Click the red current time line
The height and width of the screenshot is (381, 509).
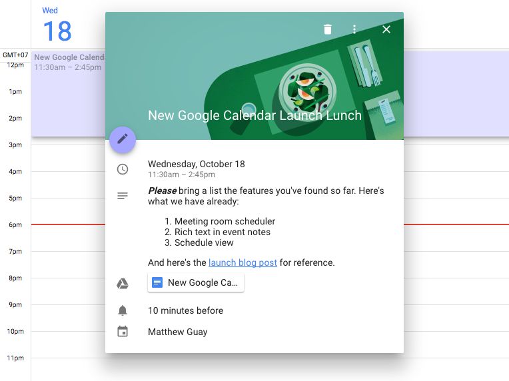coord(67,224)
